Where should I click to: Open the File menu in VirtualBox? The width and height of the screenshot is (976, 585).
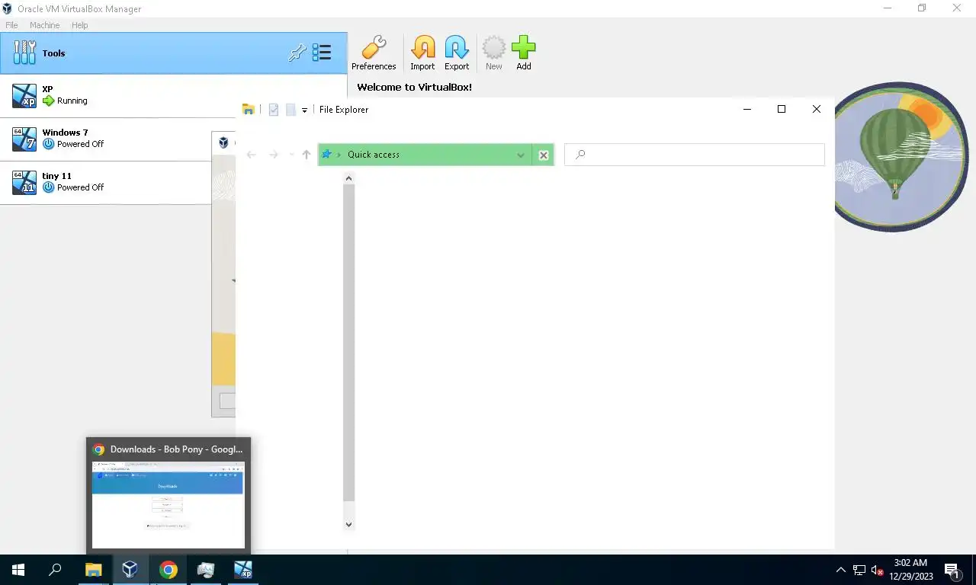pyautogui.click(x=11, y=25)
